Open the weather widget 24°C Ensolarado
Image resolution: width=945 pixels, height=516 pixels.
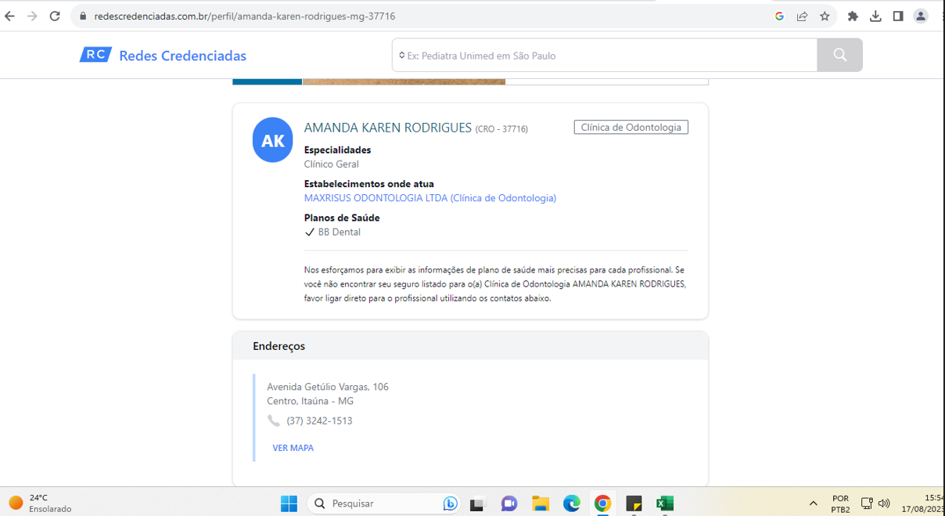(40, 503)
